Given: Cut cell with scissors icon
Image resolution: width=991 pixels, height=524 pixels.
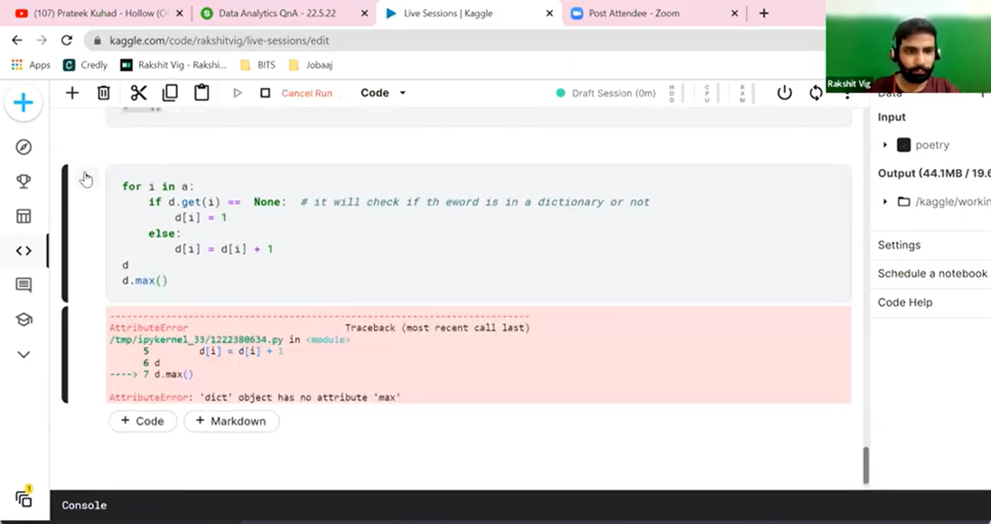Looking at the screenshot, I should tap(138, 93).
